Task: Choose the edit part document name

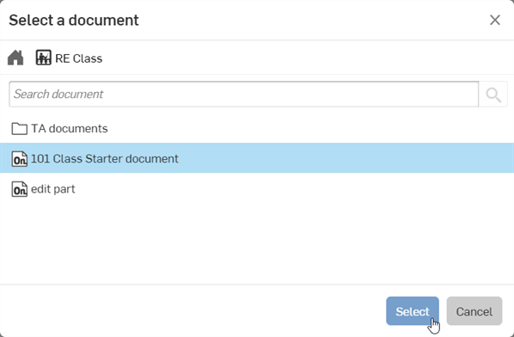Action: (x=52, y=189)
